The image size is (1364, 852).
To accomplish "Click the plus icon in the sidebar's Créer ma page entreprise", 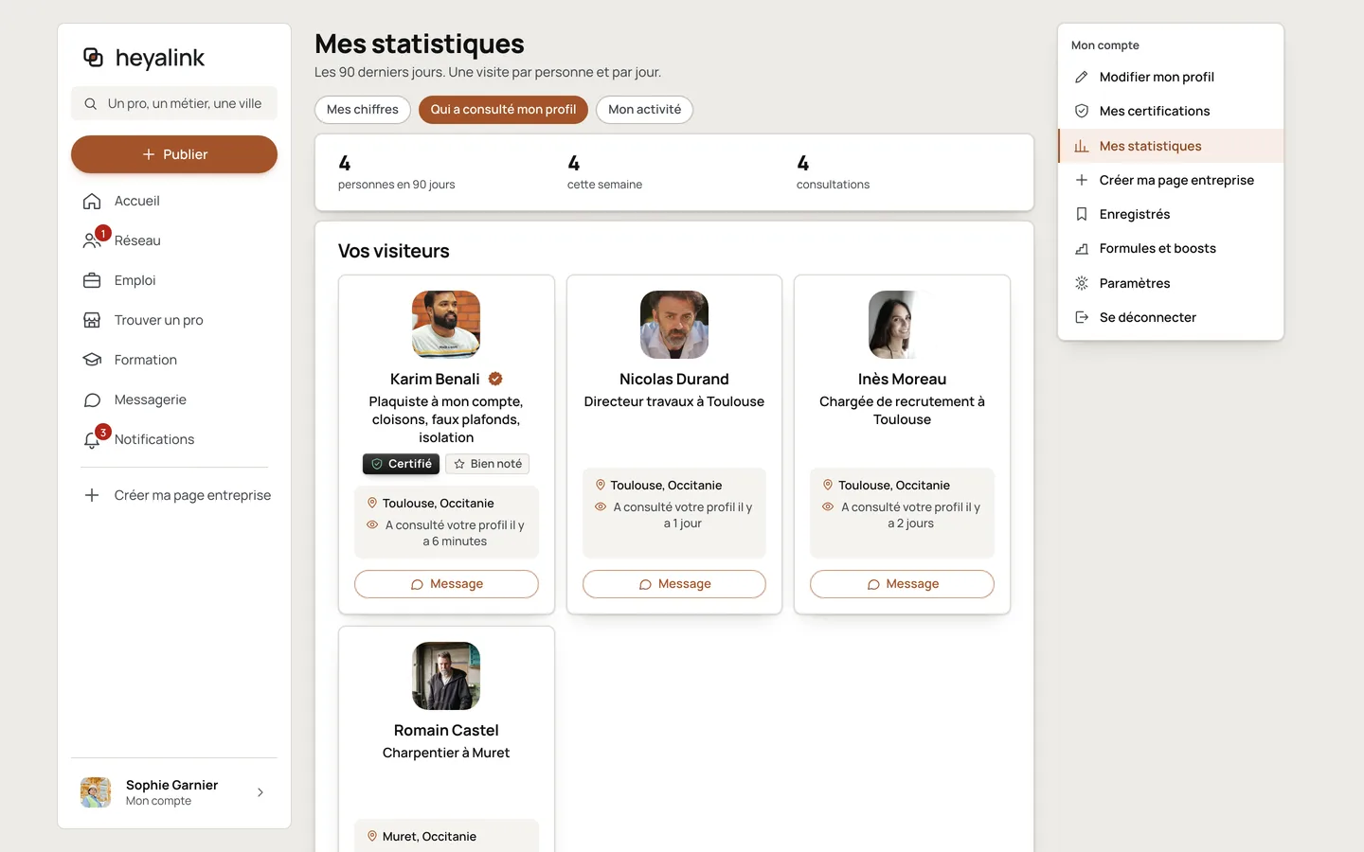I will [x=92, y=495].
